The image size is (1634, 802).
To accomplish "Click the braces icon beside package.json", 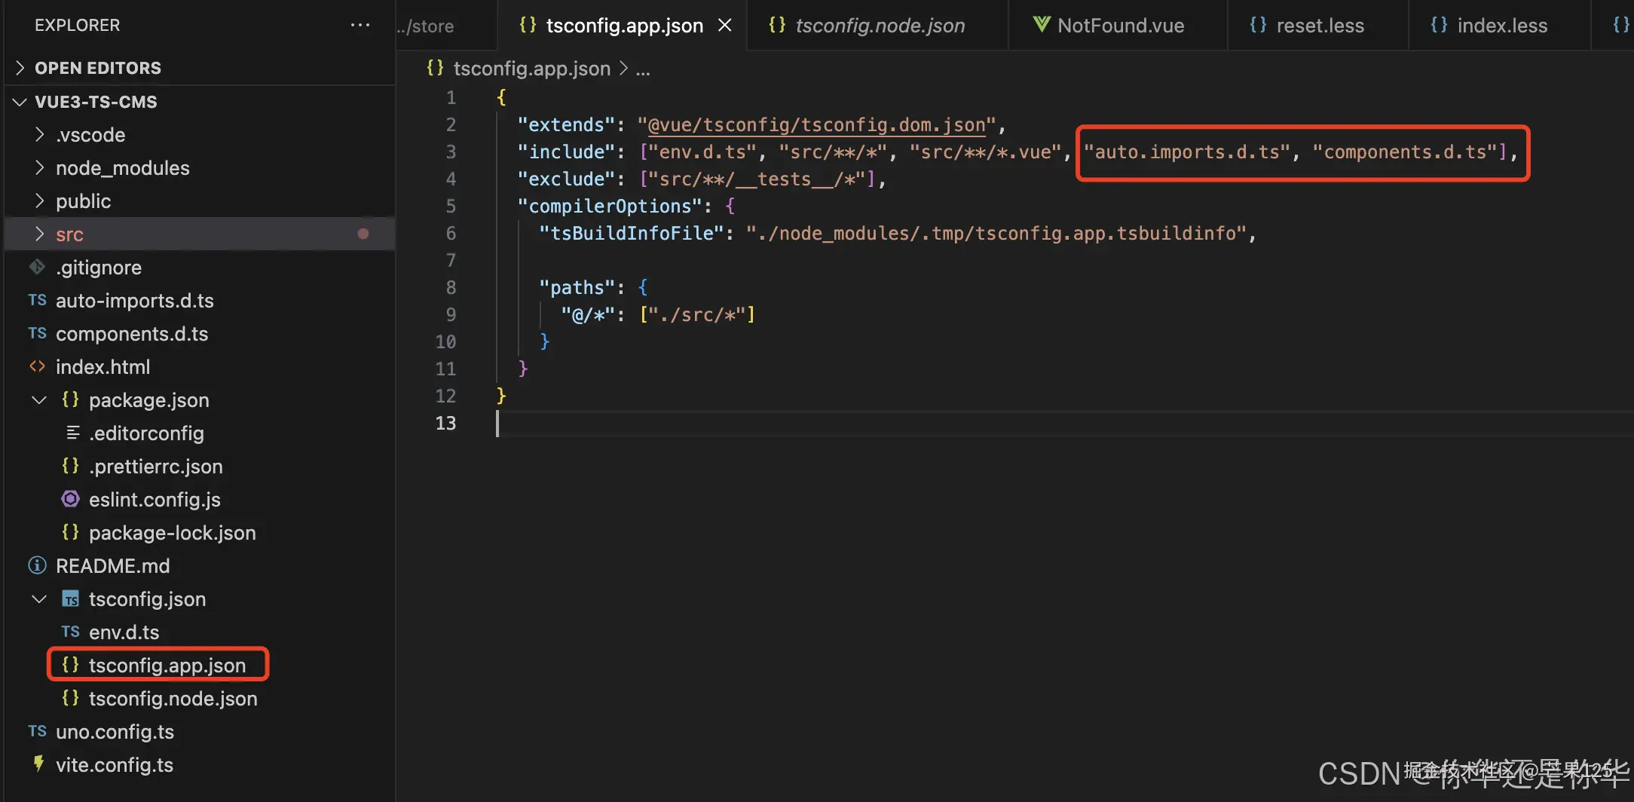I will coord(70,399).
